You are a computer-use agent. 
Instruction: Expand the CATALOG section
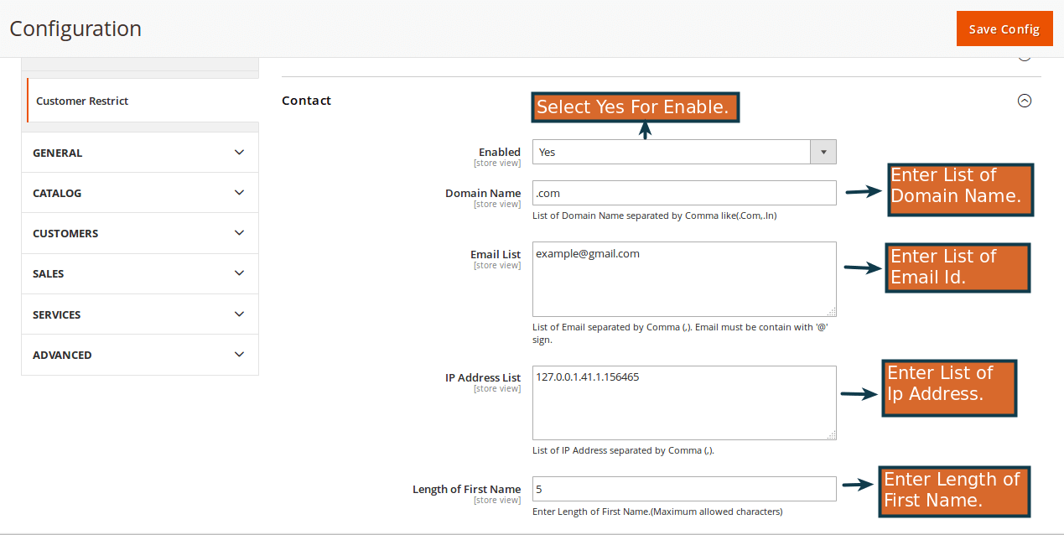pos(140,193)
